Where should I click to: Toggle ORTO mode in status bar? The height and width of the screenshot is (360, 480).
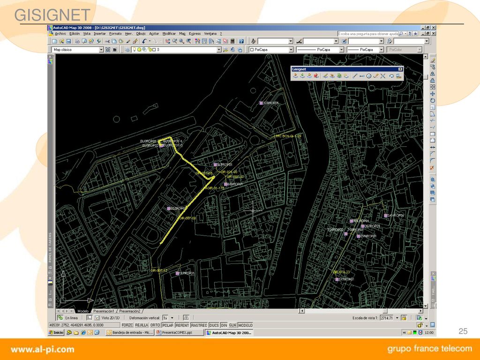tap(155, 325)
